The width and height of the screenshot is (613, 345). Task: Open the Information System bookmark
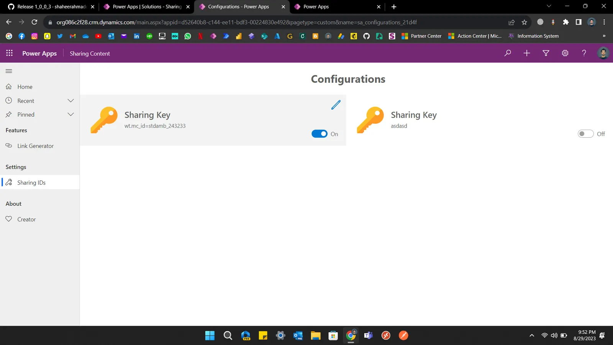533,36
